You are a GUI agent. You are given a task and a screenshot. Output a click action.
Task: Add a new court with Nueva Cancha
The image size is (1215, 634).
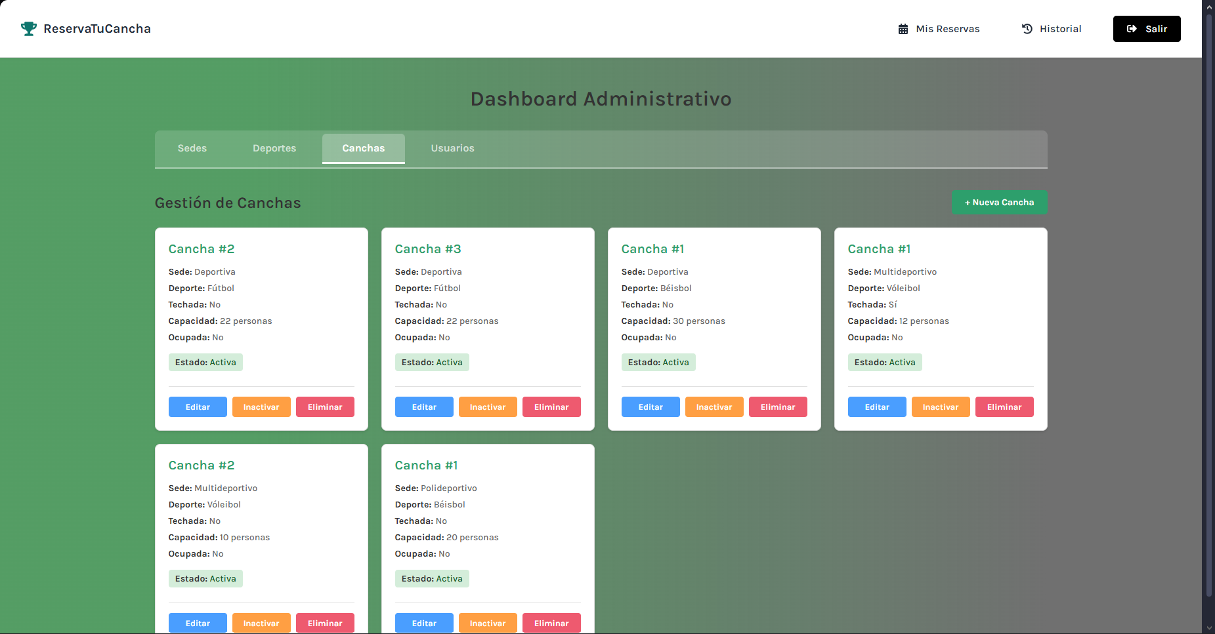(999, 203)
